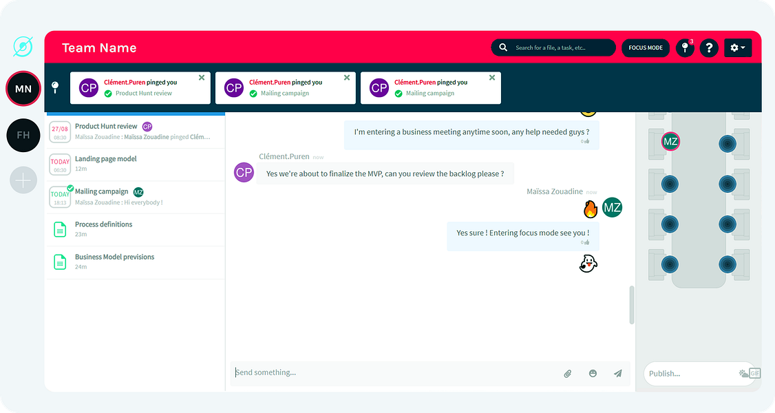Screen dimensions: 775x413
Task: Close the last Mailing campaign ping card
Action: click(x=492, y=78)
